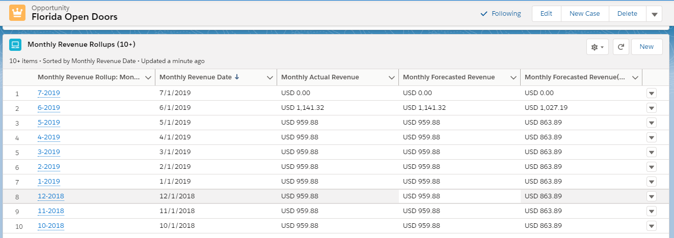Screen dimensions: 674x238
Task: Open Monthly Forecasted Revenue column menu chevron
Action: pos(514,78)
